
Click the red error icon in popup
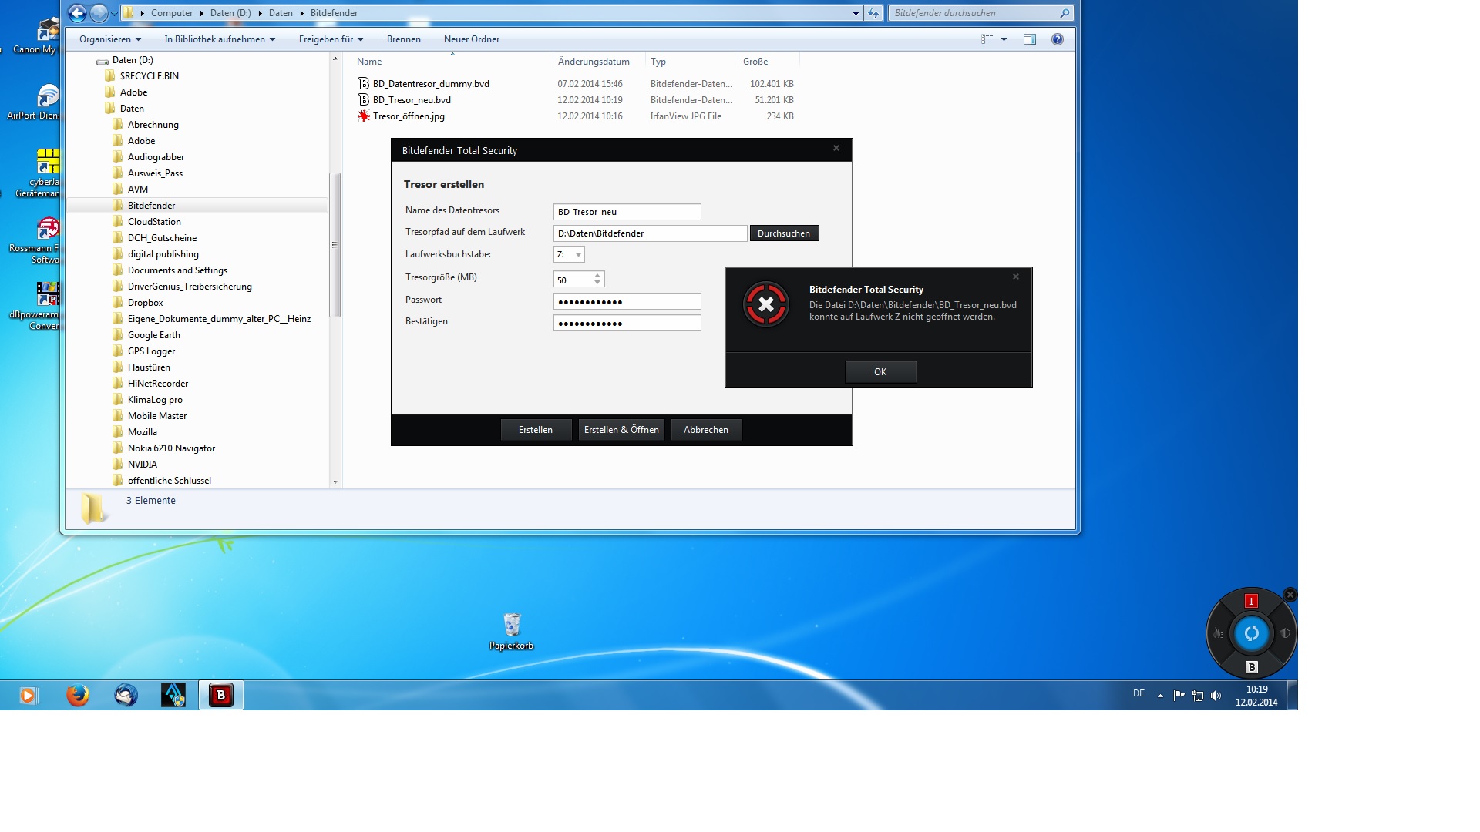765,304
